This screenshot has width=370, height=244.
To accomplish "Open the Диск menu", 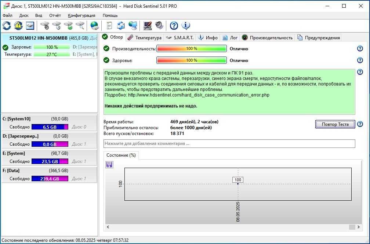I will [x=24, y=15].
